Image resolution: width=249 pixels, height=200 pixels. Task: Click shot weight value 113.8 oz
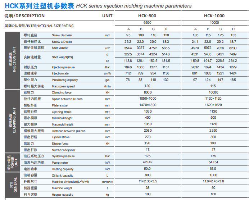point(128,61)
